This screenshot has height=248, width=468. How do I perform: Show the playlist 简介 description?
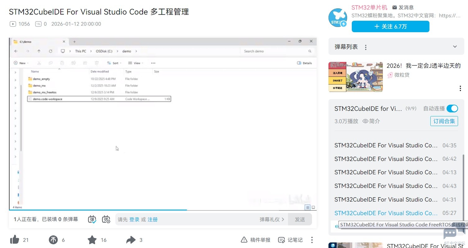[x=371, y=121]
